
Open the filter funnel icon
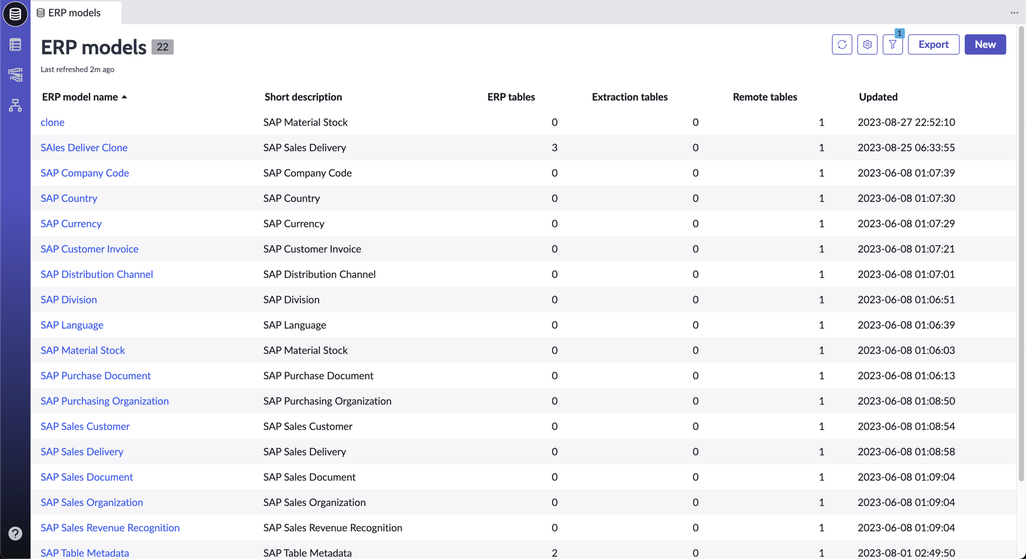pos(893,44)
